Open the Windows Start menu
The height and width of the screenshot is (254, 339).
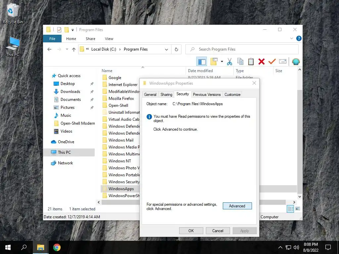pyautogui.click(x=8, y=247)
